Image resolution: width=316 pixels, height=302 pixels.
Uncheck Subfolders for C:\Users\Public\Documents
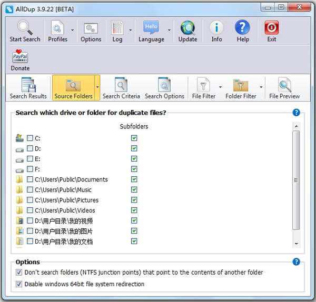[134, 179]
